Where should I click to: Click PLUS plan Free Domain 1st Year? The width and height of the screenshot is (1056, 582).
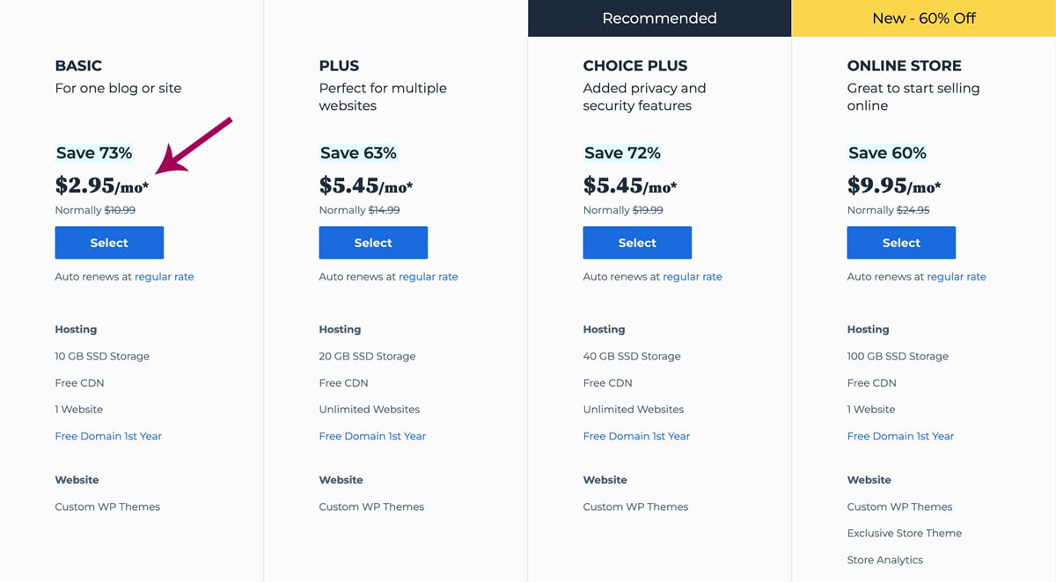(372, 436)
